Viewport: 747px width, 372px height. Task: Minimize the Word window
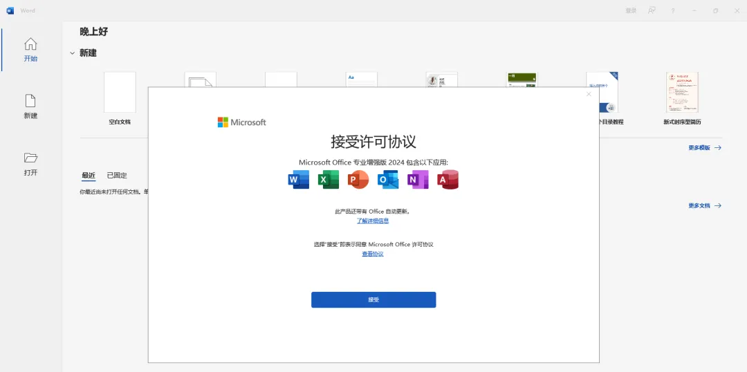coord(694,10)
